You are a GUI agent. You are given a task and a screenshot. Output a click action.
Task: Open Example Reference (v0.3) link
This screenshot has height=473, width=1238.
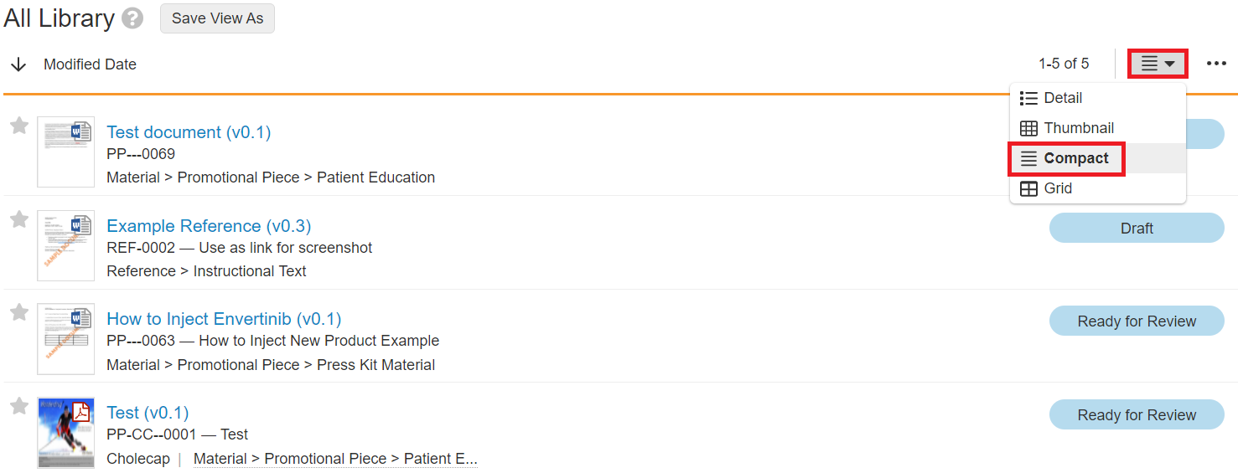coord(209,226)
